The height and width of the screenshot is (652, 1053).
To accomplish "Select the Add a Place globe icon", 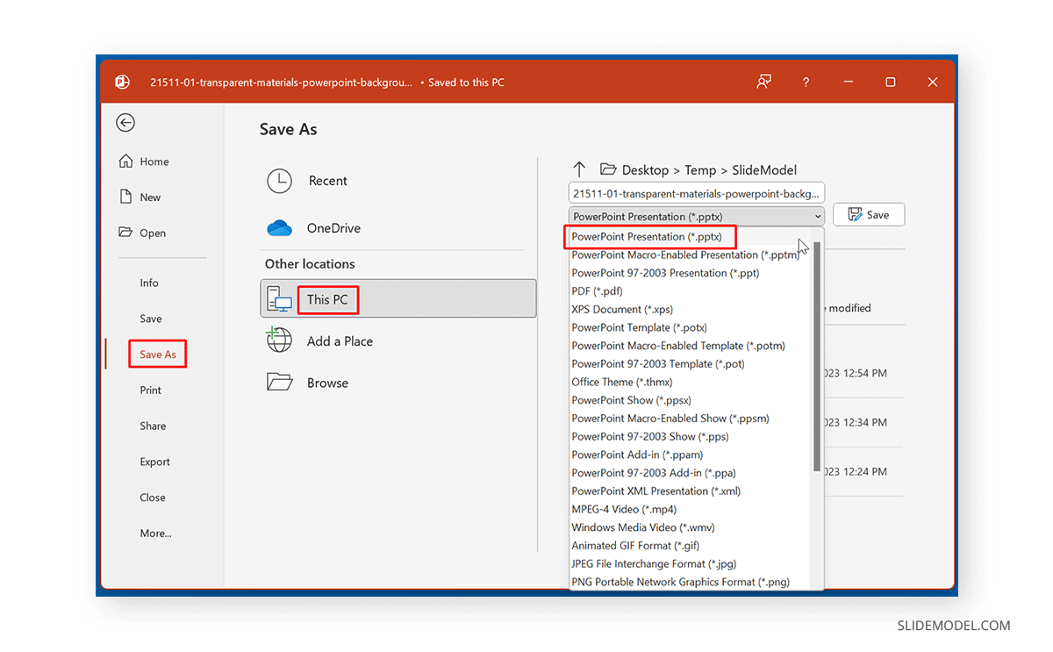I will pyautogui.click(x=278, y=340).
